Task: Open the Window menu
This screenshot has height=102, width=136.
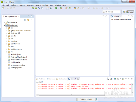Action: coord(57,5)
